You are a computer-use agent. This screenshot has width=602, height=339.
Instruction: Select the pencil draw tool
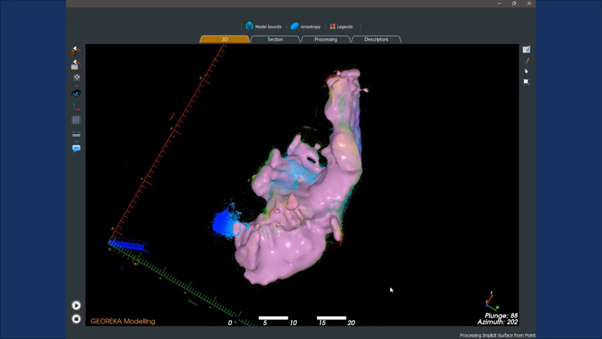point(526,61)
